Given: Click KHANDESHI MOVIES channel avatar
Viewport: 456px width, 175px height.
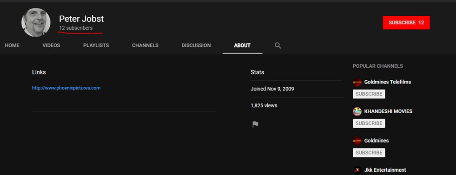Looking at the screenshot, I should pos(357,111).
